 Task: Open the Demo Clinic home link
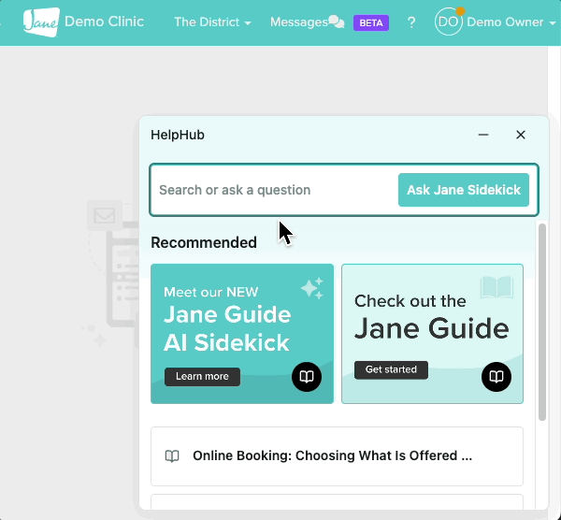pyautogui.click(x=104, y=22)
